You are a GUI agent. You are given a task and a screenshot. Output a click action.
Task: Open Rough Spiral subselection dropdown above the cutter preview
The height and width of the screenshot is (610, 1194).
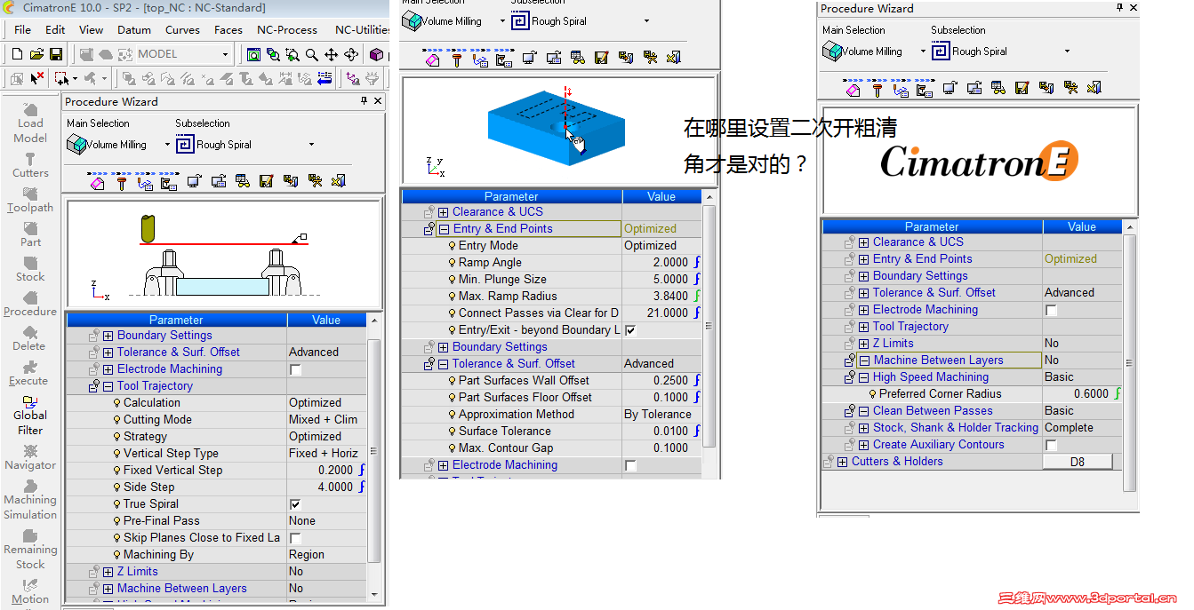(311, 145)
